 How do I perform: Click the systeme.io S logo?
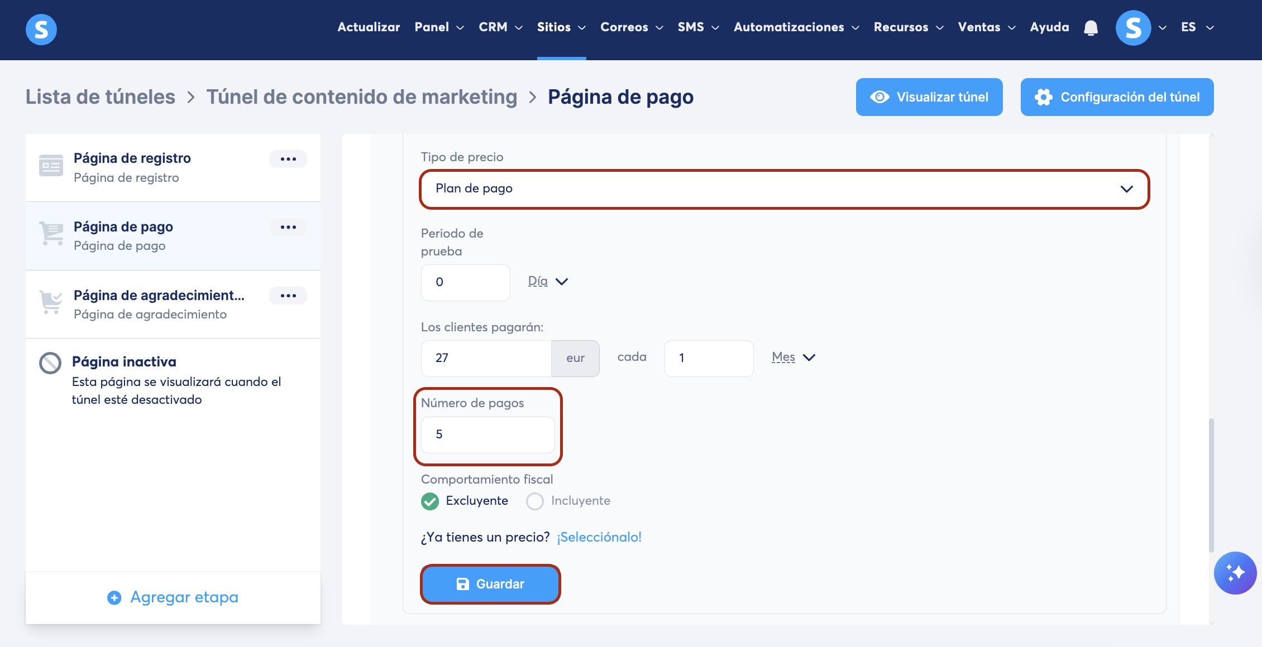[41, 29]
